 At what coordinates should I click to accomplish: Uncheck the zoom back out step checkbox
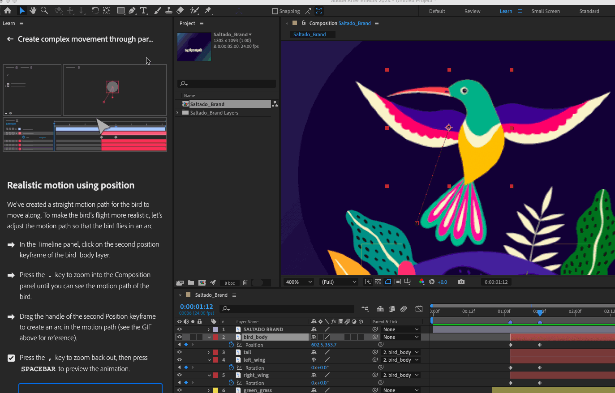point(11,358)
